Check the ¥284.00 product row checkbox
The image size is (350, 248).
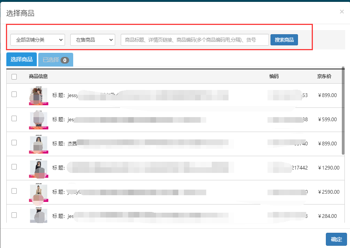click(14, 215)
